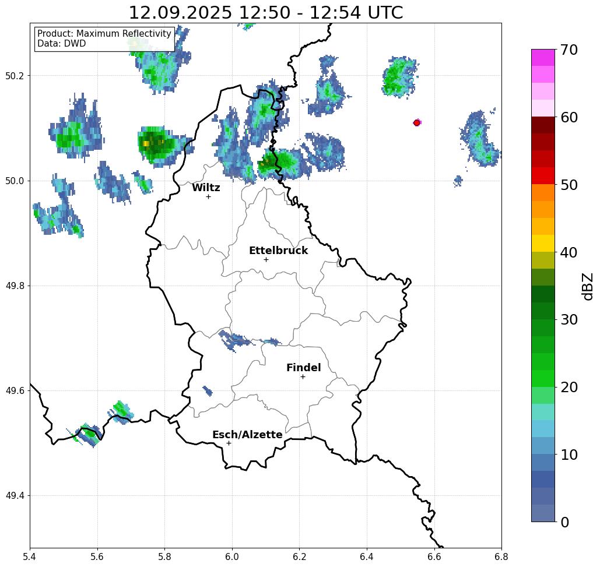Click the Esch/Alzette city label
This screenshot has width=600, height=567.
(x=247, y=435)
